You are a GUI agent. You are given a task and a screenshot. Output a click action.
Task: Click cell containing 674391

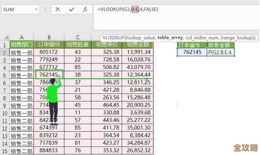(49, 128)
